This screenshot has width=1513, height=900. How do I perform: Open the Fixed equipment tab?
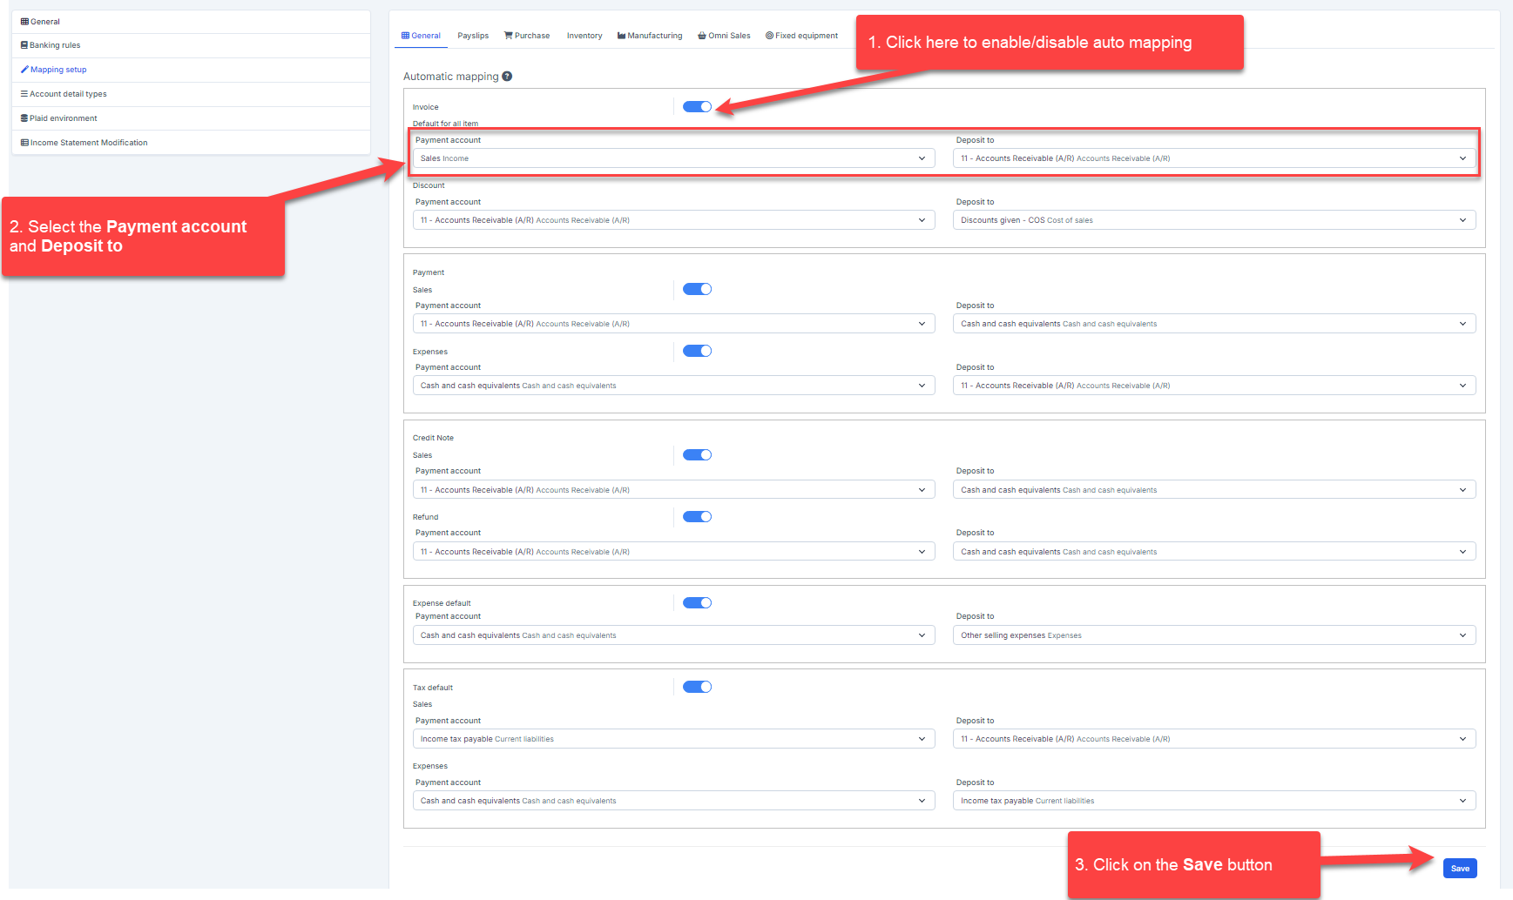(801, 36)
